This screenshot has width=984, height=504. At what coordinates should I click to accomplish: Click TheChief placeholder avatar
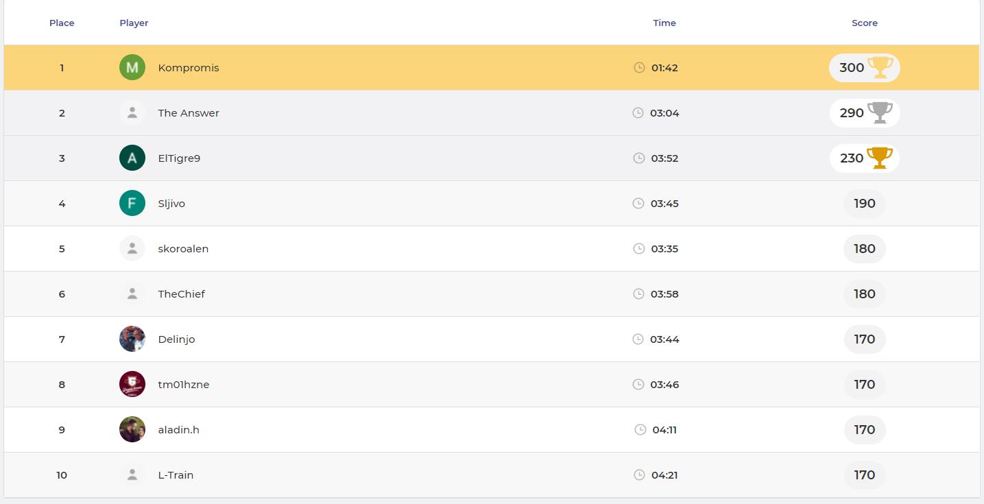tap(132, 293)
